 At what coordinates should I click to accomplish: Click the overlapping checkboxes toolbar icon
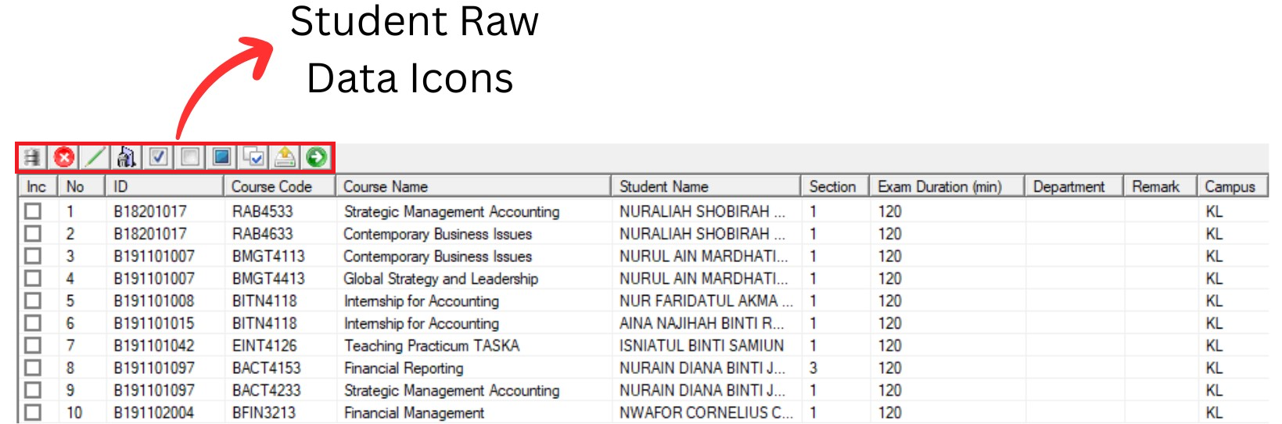[x=253, y=157]
